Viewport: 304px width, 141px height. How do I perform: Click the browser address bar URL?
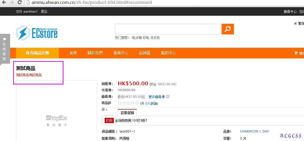coord(92,2)
